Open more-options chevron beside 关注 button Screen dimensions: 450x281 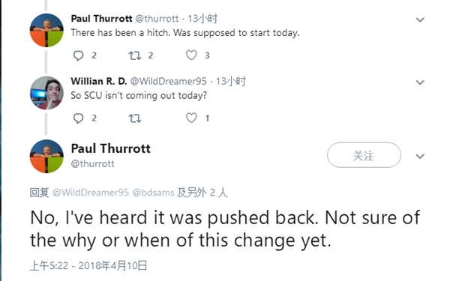(420, 157)
